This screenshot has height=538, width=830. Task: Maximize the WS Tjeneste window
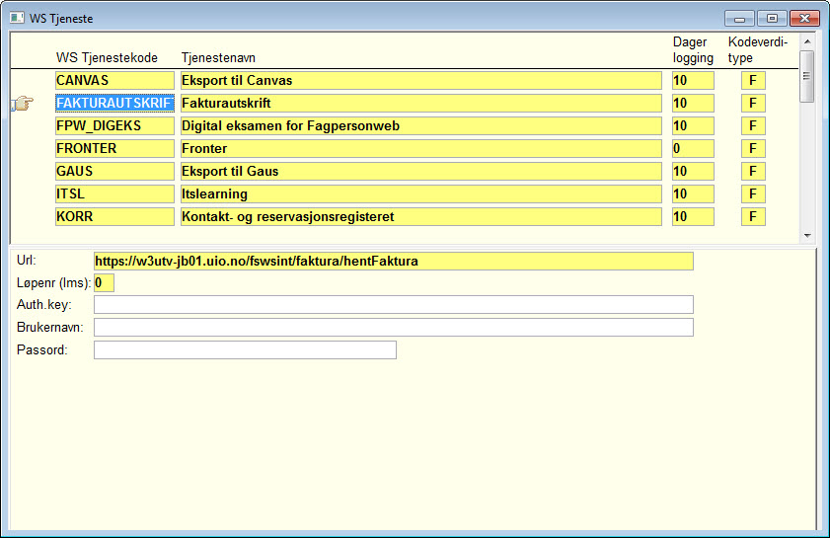(772, 19)
